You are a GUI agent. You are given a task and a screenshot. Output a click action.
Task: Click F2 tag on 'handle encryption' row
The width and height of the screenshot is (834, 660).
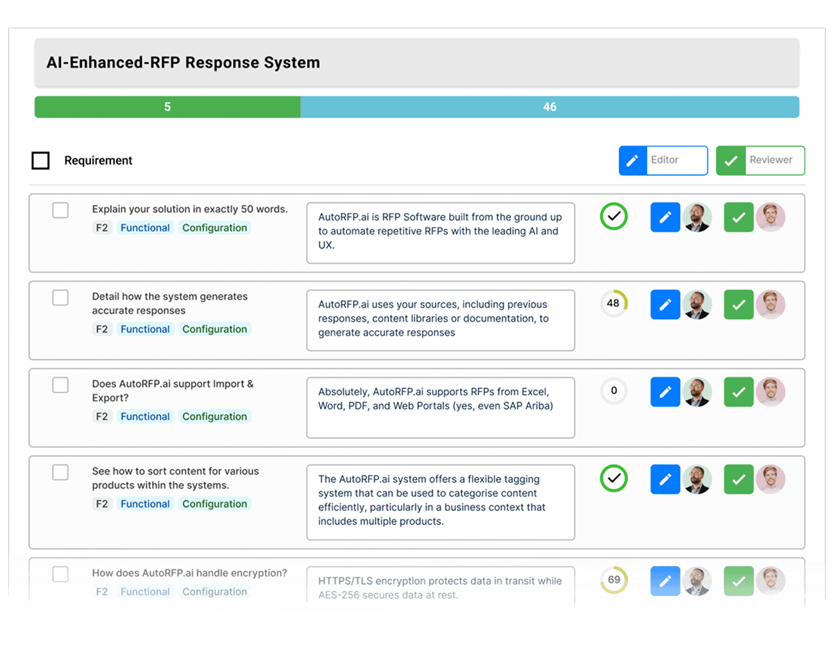click(102, 592)
